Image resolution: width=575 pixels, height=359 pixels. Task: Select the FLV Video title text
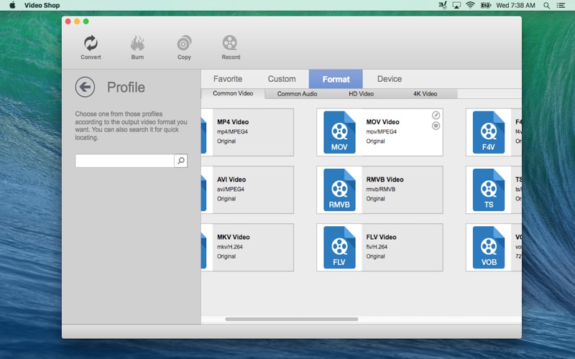(x=382, y=237)
